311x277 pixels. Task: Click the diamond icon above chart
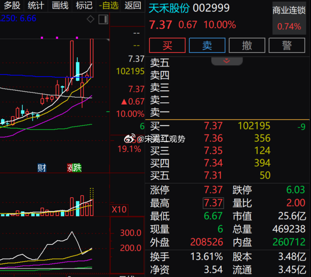[x=90, y=19]
